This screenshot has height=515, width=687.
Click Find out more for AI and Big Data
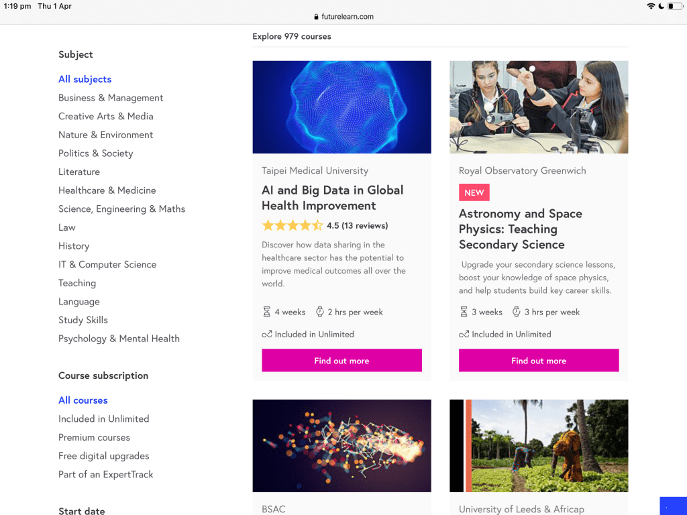341,361
